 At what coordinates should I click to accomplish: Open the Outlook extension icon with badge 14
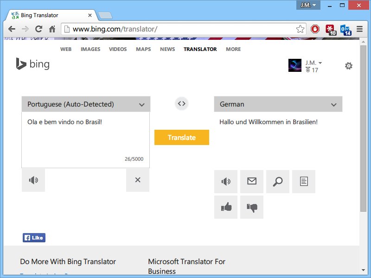(345, 30)
